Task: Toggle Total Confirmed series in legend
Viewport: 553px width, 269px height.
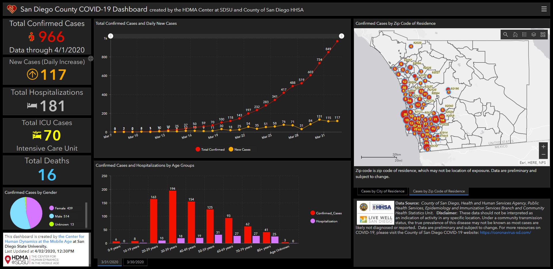Action: (210, 149)
